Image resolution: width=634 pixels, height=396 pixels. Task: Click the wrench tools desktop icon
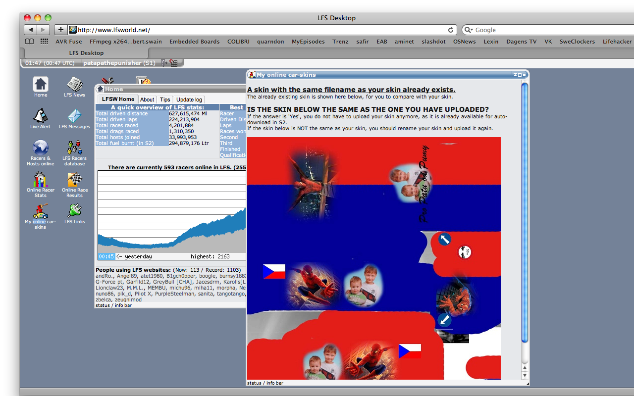(107, 80)
